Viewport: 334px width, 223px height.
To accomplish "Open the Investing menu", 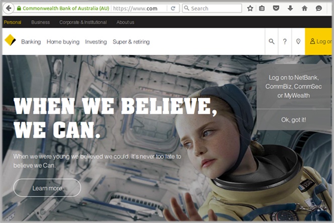I will [96, 42].
